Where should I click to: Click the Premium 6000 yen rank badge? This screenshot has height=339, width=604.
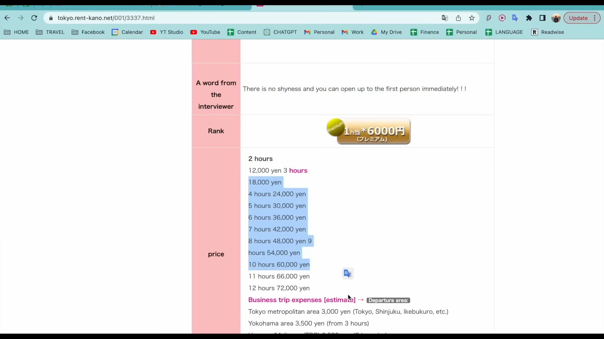(368, 131)
